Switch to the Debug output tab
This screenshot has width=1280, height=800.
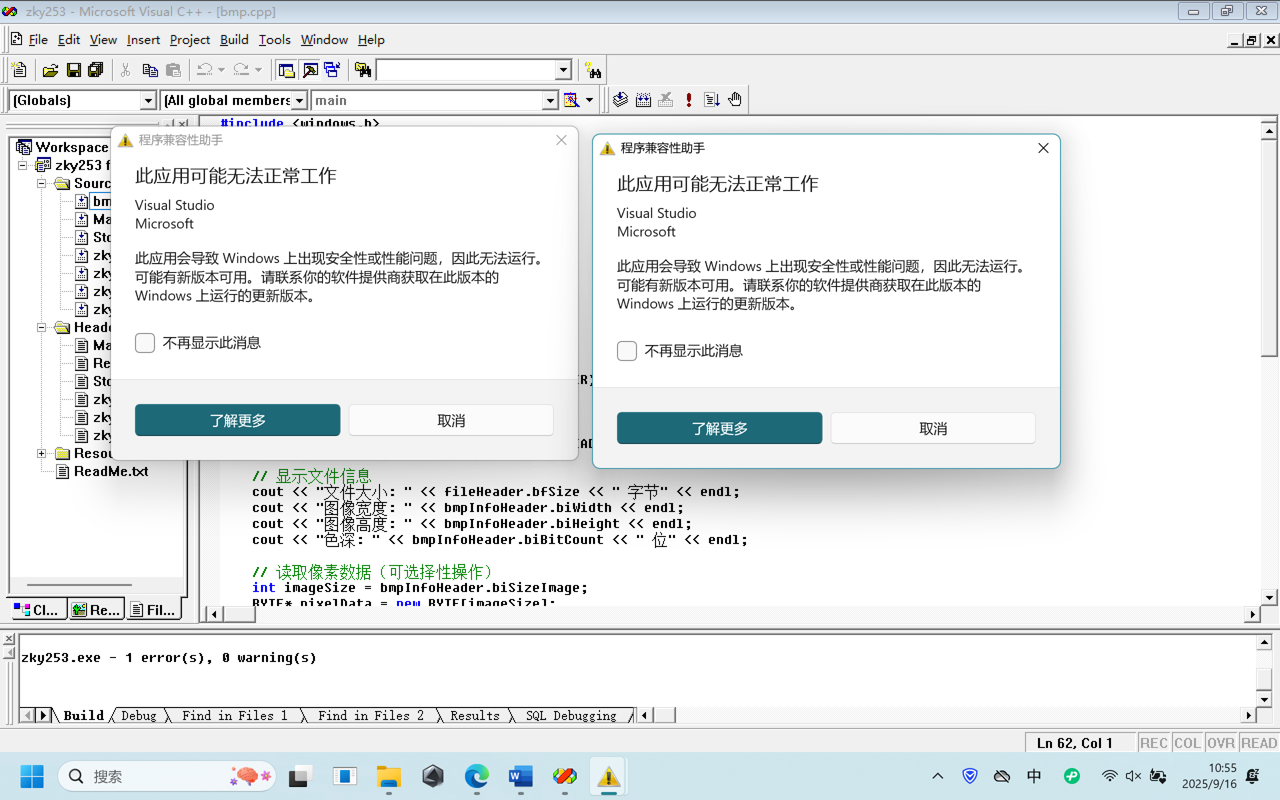pos(138,715)
